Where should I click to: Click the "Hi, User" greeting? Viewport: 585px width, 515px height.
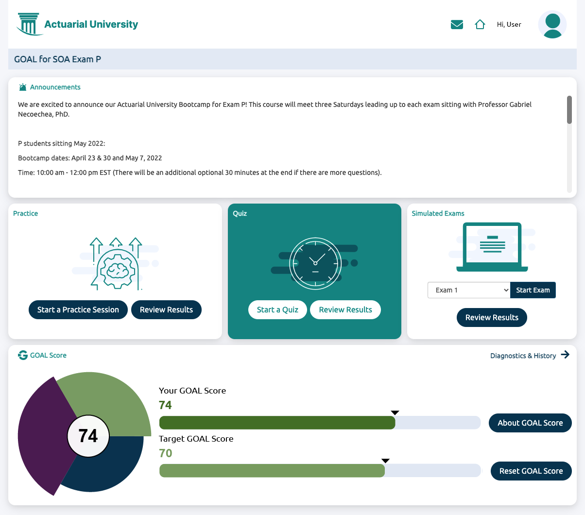[x=509, y=24]
